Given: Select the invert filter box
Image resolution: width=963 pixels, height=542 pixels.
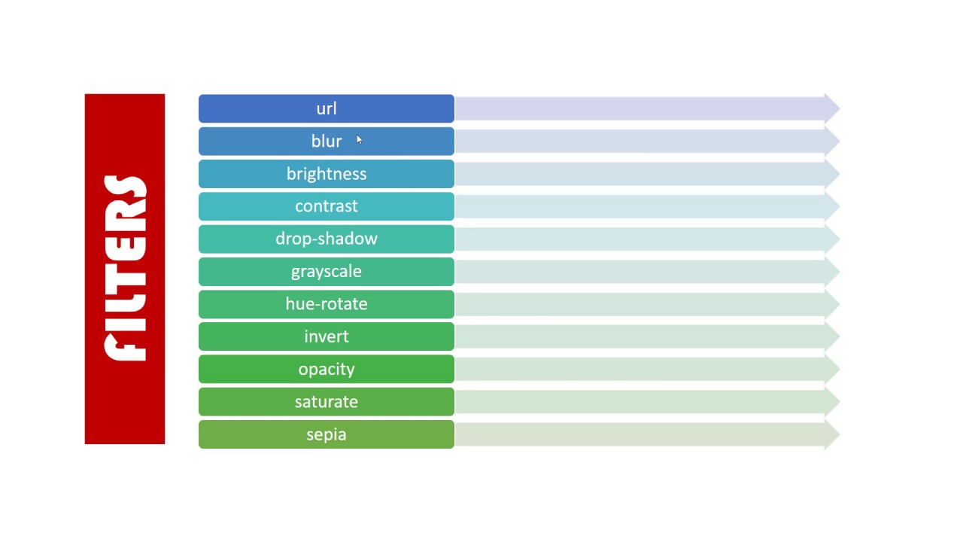Looking at the screenshot, I should (x=326, y=336).
